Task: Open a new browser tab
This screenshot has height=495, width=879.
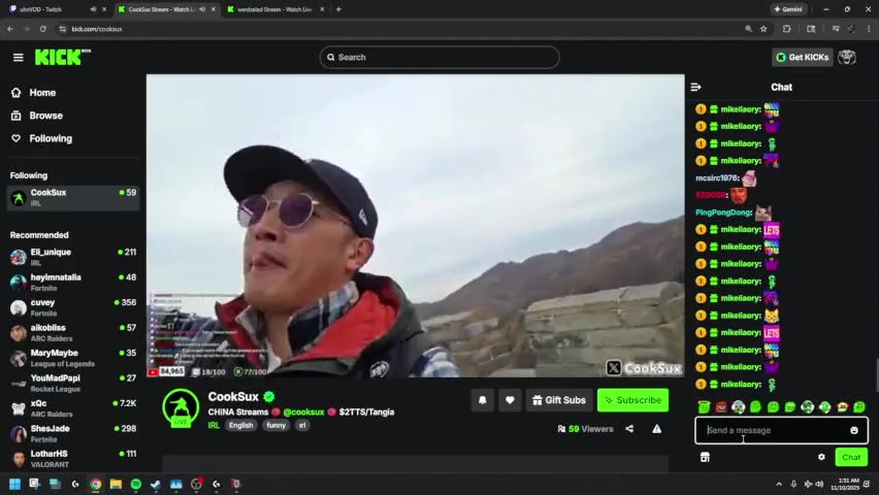Action: [338, 9]
